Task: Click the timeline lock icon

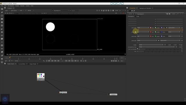Action: (x=116, y=61)
